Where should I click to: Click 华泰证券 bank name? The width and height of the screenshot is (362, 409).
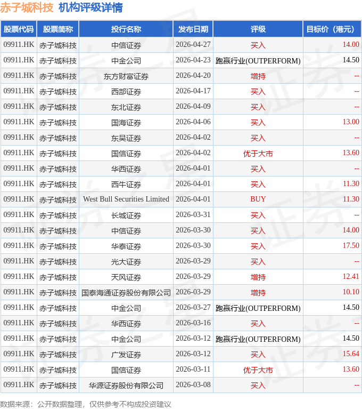click(x=126, y=246)
